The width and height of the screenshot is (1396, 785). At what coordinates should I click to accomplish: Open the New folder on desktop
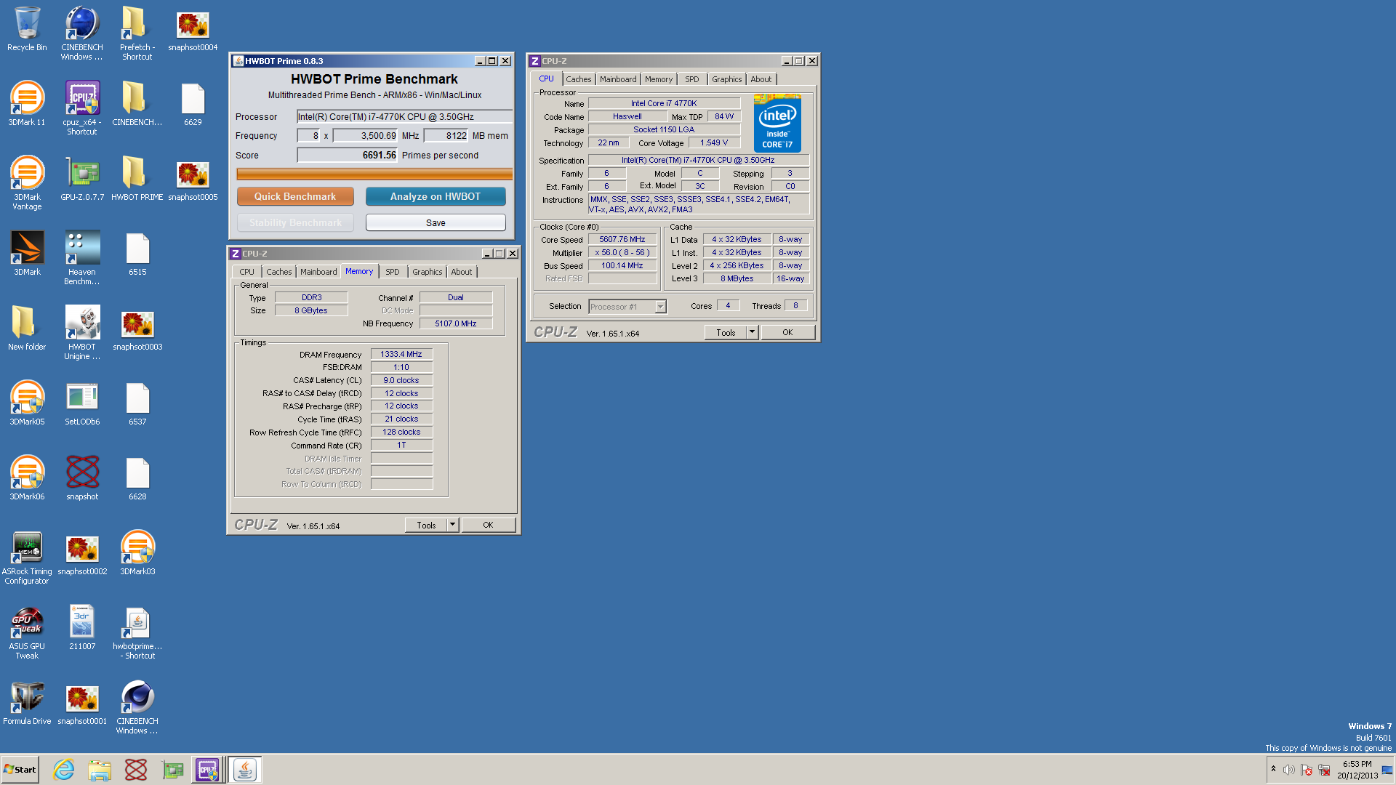27,329
